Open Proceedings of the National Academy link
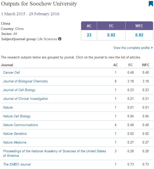 tap(54, 151)
